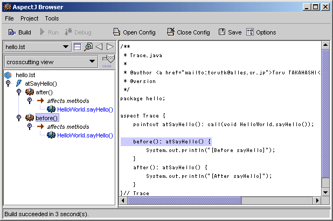Maximize the AspectJ Browser window

[x=316, y=7]
